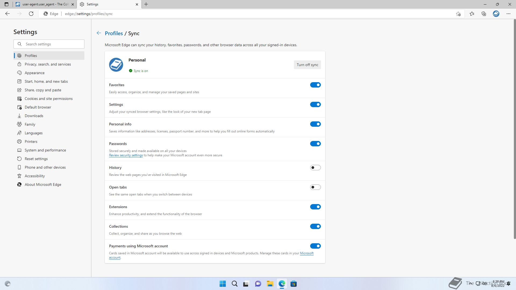Click the Search settings field

(x=49, y=44)
